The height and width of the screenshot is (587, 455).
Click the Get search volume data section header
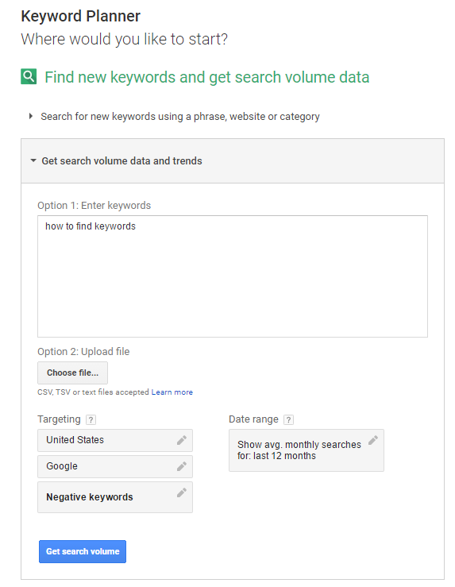pos(233,161)
